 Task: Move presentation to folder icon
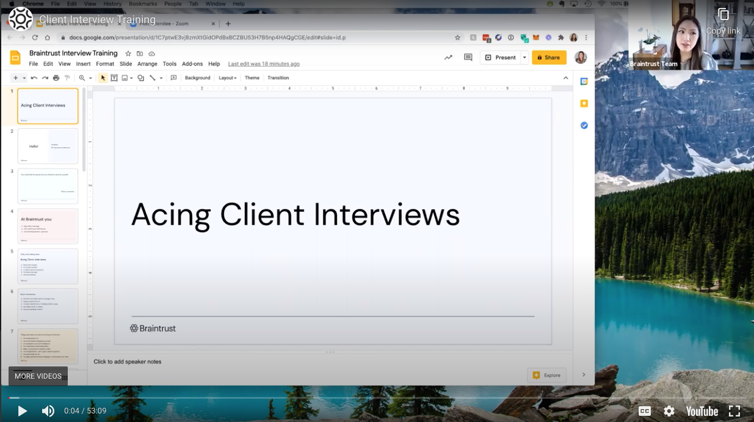pos(140,54)
